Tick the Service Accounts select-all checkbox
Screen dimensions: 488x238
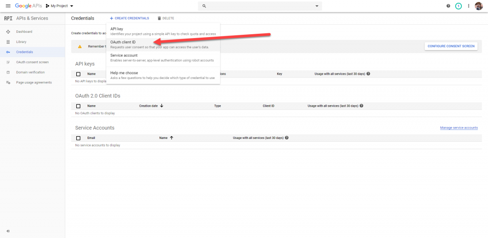pos(78,138)
